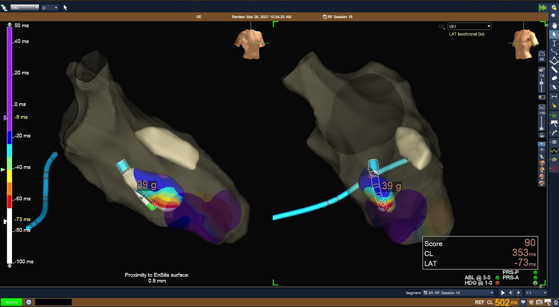The width and height of the screenshot is (559, 307).
Task: Select the fourth torso orientation preset
Action: [x=542, y=183]
